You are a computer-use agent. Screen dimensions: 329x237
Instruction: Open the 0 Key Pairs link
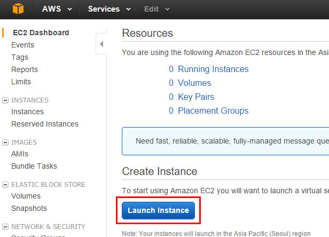pos(191,97)
